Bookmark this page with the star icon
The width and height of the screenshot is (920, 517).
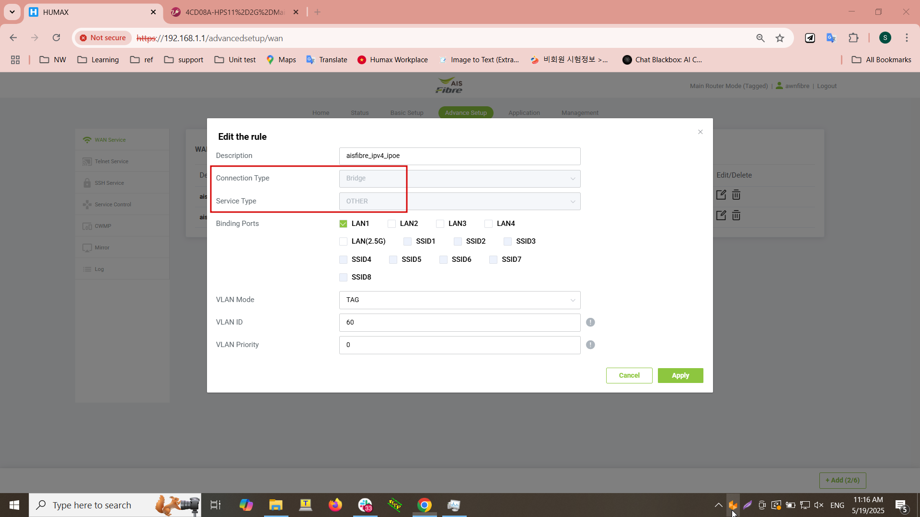(x=780, y=38)
